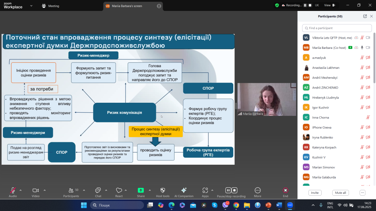Image resolution: width=376 pixels, height=211 pixels.
Task: Open the View menu at top right
Action: (x=329, y=5)
